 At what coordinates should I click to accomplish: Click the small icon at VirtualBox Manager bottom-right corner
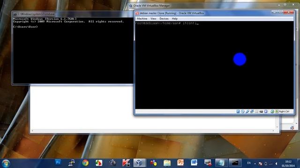(292, 128)
